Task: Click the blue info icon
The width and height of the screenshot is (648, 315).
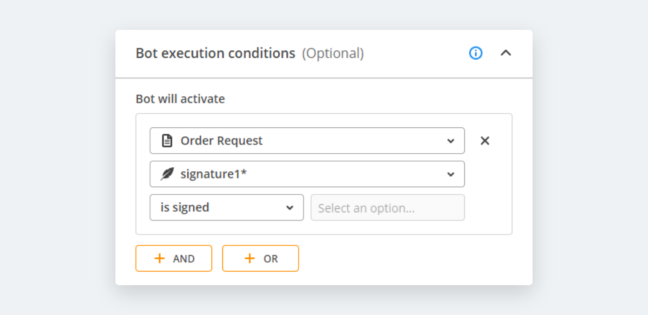Action: tap(475, 53)
